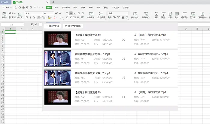Switch to the 开始 ribbon tab
Viewport: 210px width, 124px height.
point(49,7)
